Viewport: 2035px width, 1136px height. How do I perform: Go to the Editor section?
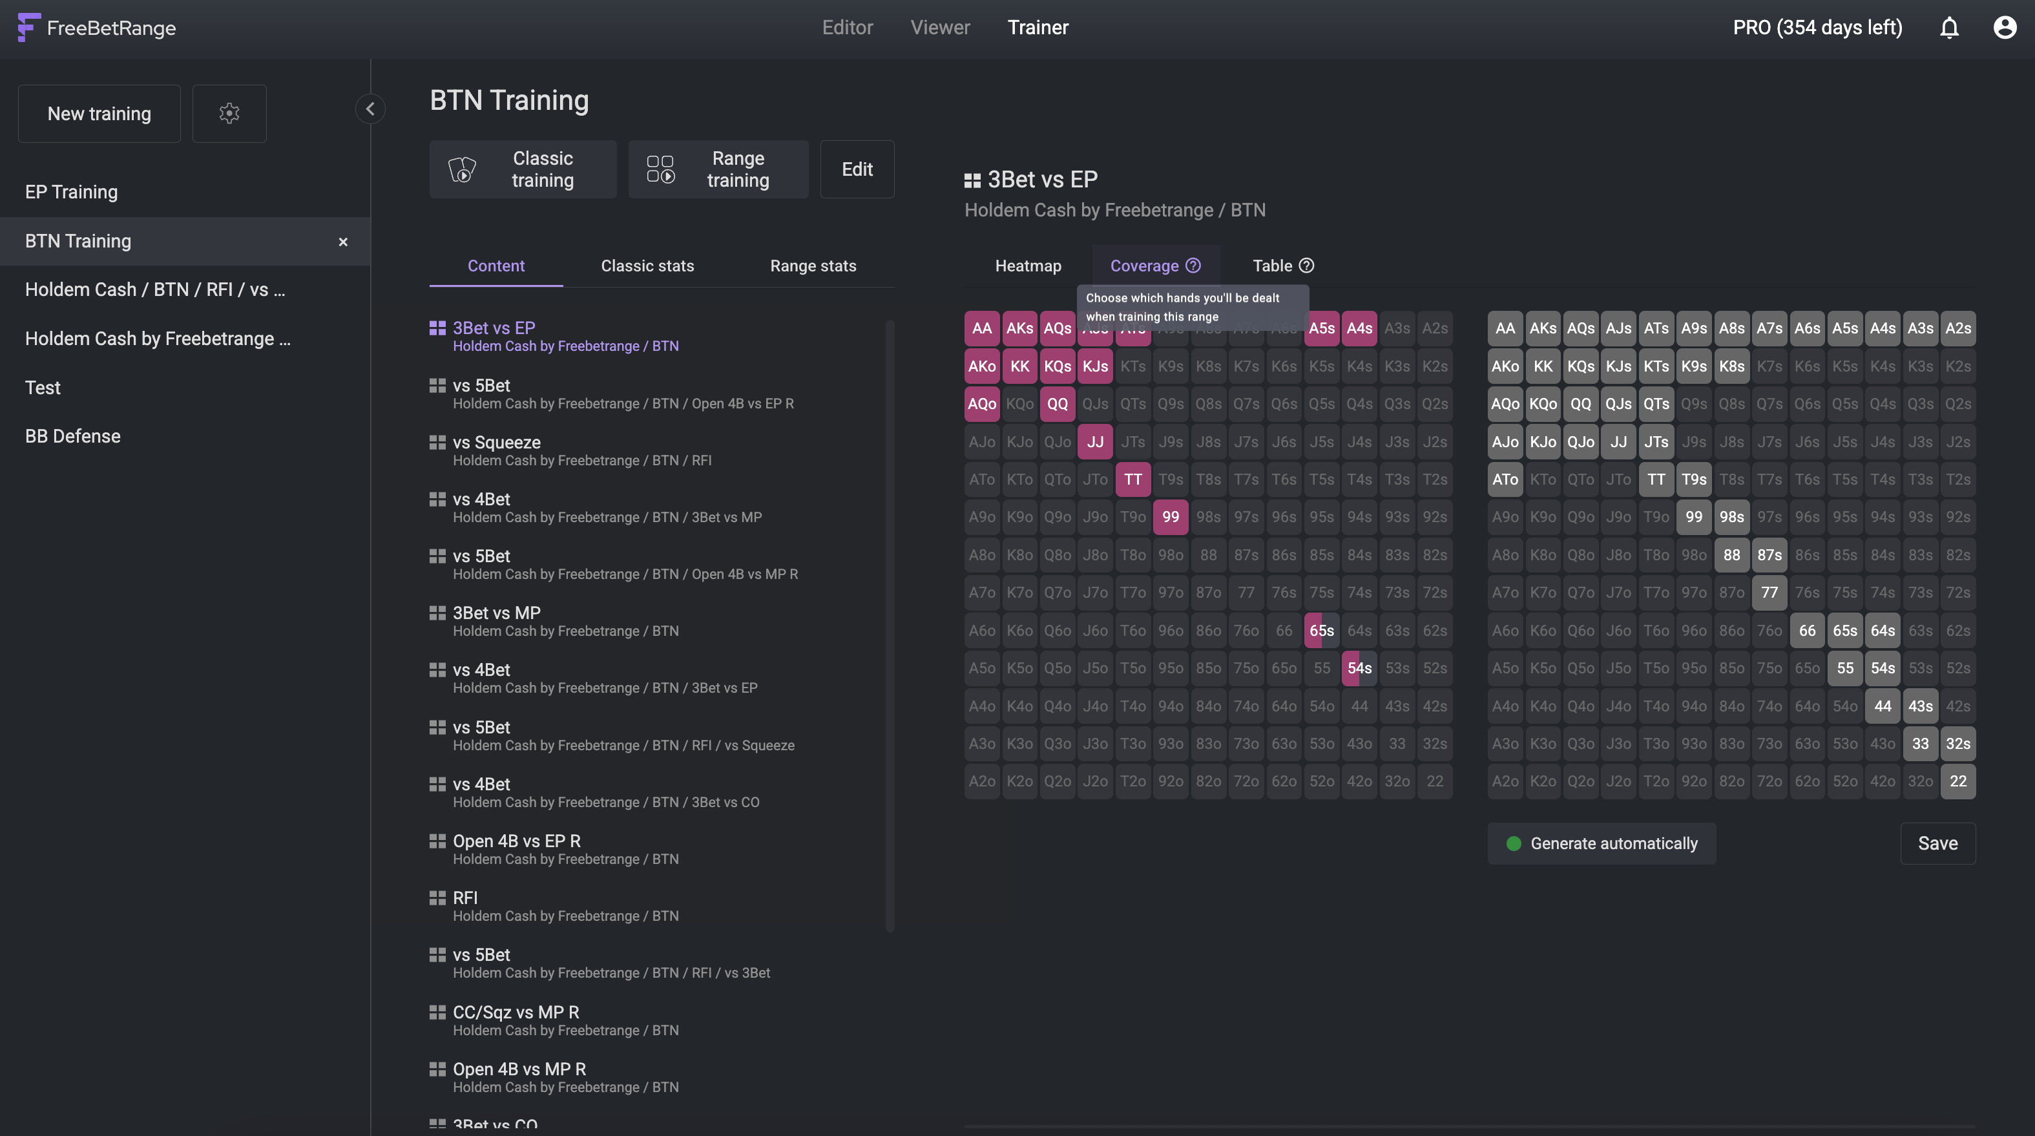[847, 28]
